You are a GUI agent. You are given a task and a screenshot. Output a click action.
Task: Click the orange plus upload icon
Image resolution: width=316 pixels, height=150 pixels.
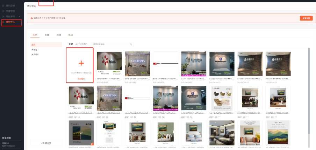pyautogui.click(x=81, y=63)
